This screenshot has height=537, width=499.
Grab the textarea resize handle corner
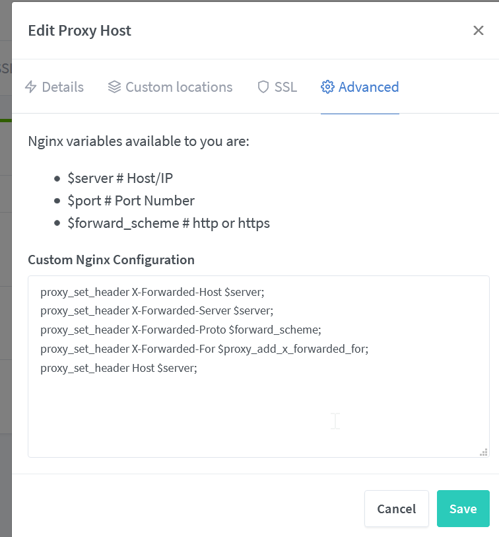[484, 452]
